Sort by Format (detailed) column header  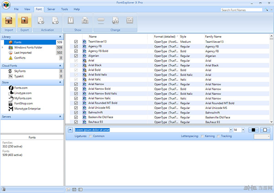point(166,37)
